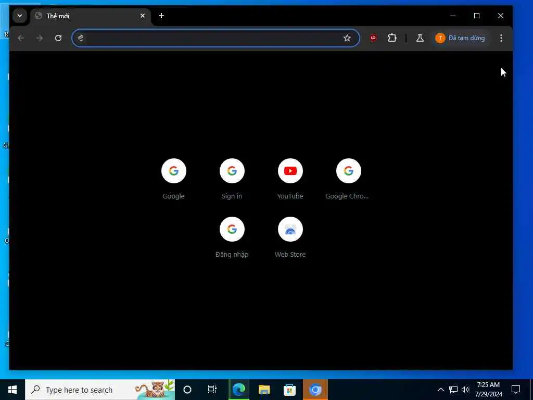Reload the current page
This screenshot has height=400, width=533.
pyautogui.click(x=58, y=37)
